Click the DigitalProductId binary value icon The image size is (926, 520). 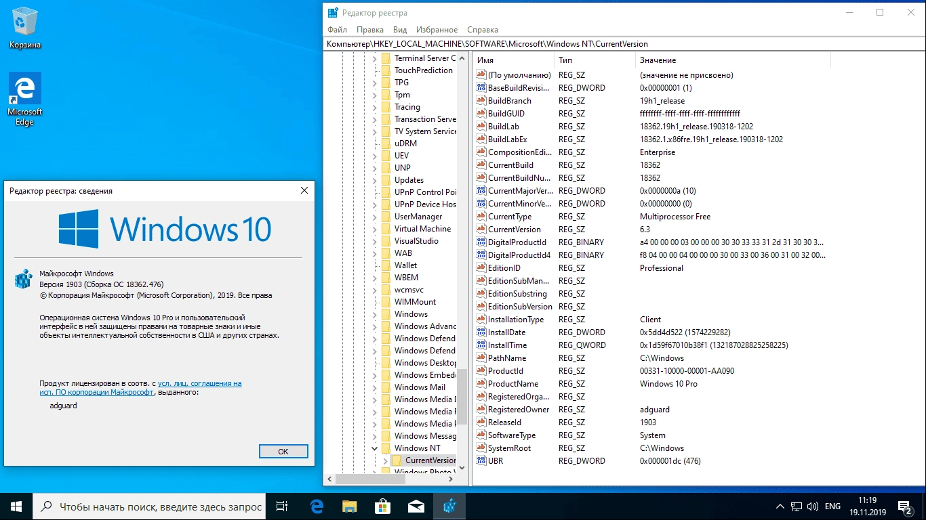(x=481, y=242)
